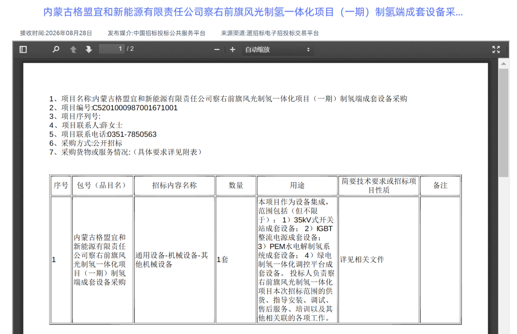Click the scroll up arrow of scrollbar
517x334 pixels.
coord(504,63)
